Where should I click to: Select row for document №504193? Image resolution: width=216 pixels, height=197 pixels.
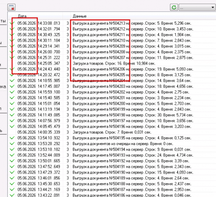click(112, 155)
